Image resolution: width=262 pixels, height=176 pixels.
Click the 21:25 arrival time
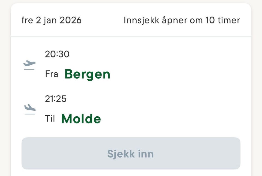pyautogui.click(x=56, y=99)
